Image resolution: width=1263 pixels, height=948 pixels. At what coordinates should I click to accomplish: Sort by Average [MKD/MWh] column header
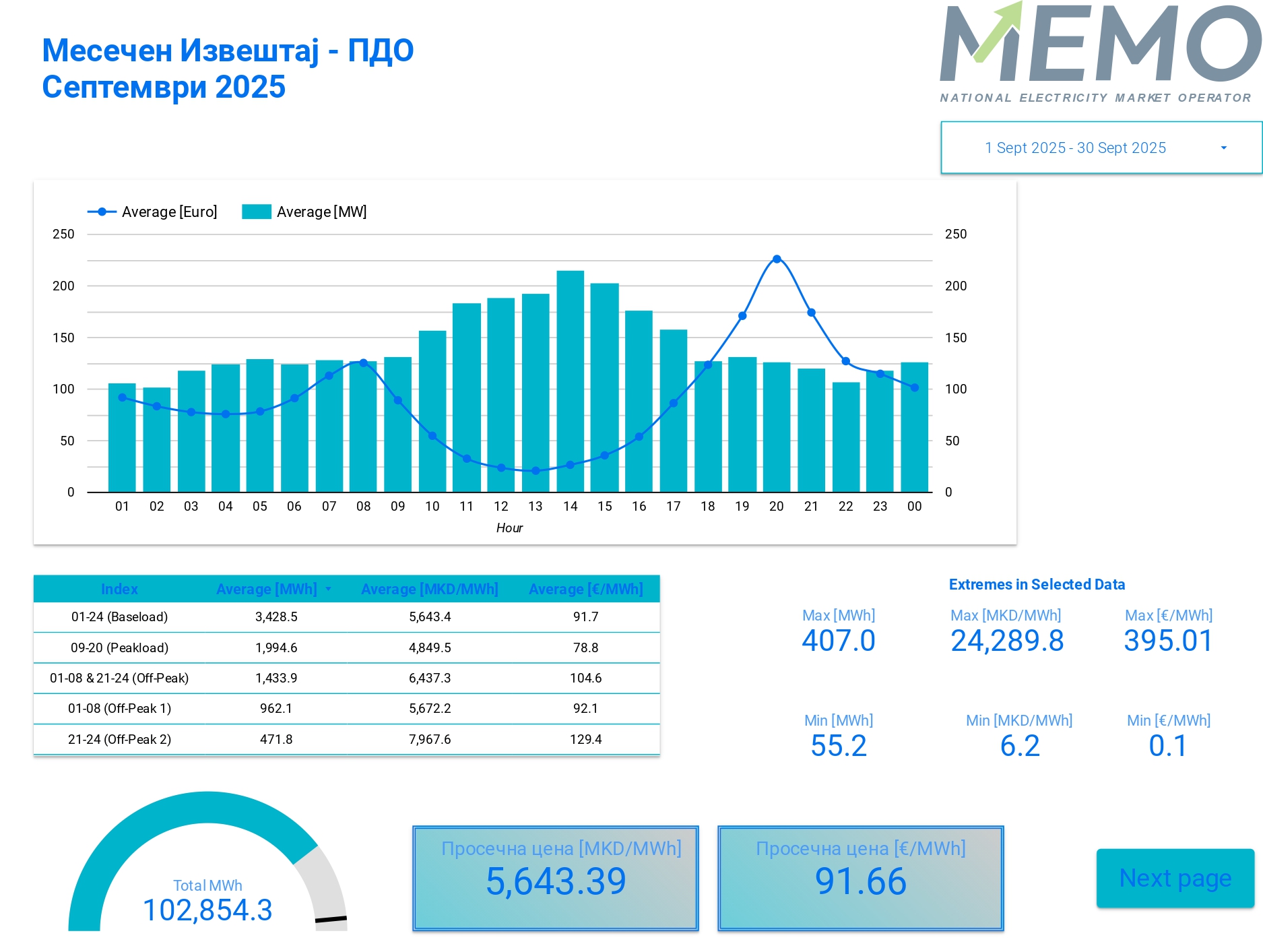(429, 589)
